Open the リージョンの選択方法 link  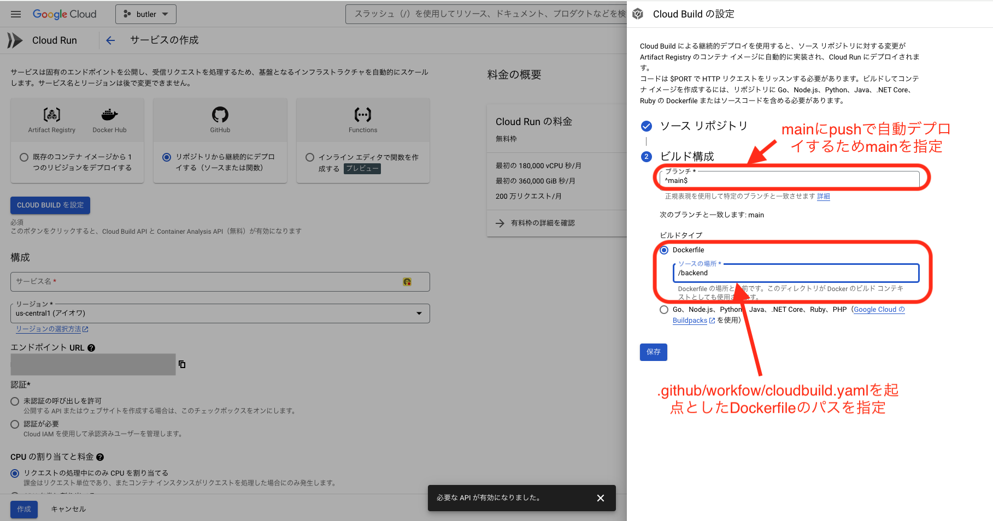[52, 329]
